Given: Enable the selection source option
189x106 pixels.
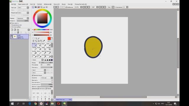Looking at the screenshot, I should tap(11, 27).
